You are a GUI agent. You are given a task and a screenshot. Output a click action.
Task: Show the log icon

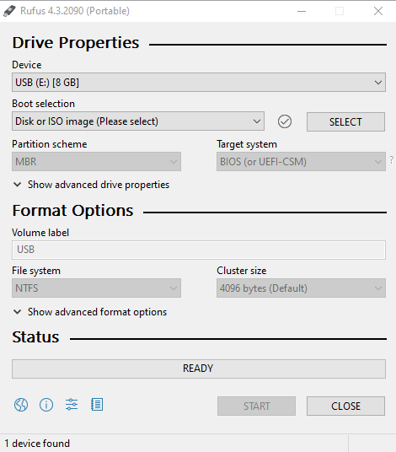tap(97, 405)
